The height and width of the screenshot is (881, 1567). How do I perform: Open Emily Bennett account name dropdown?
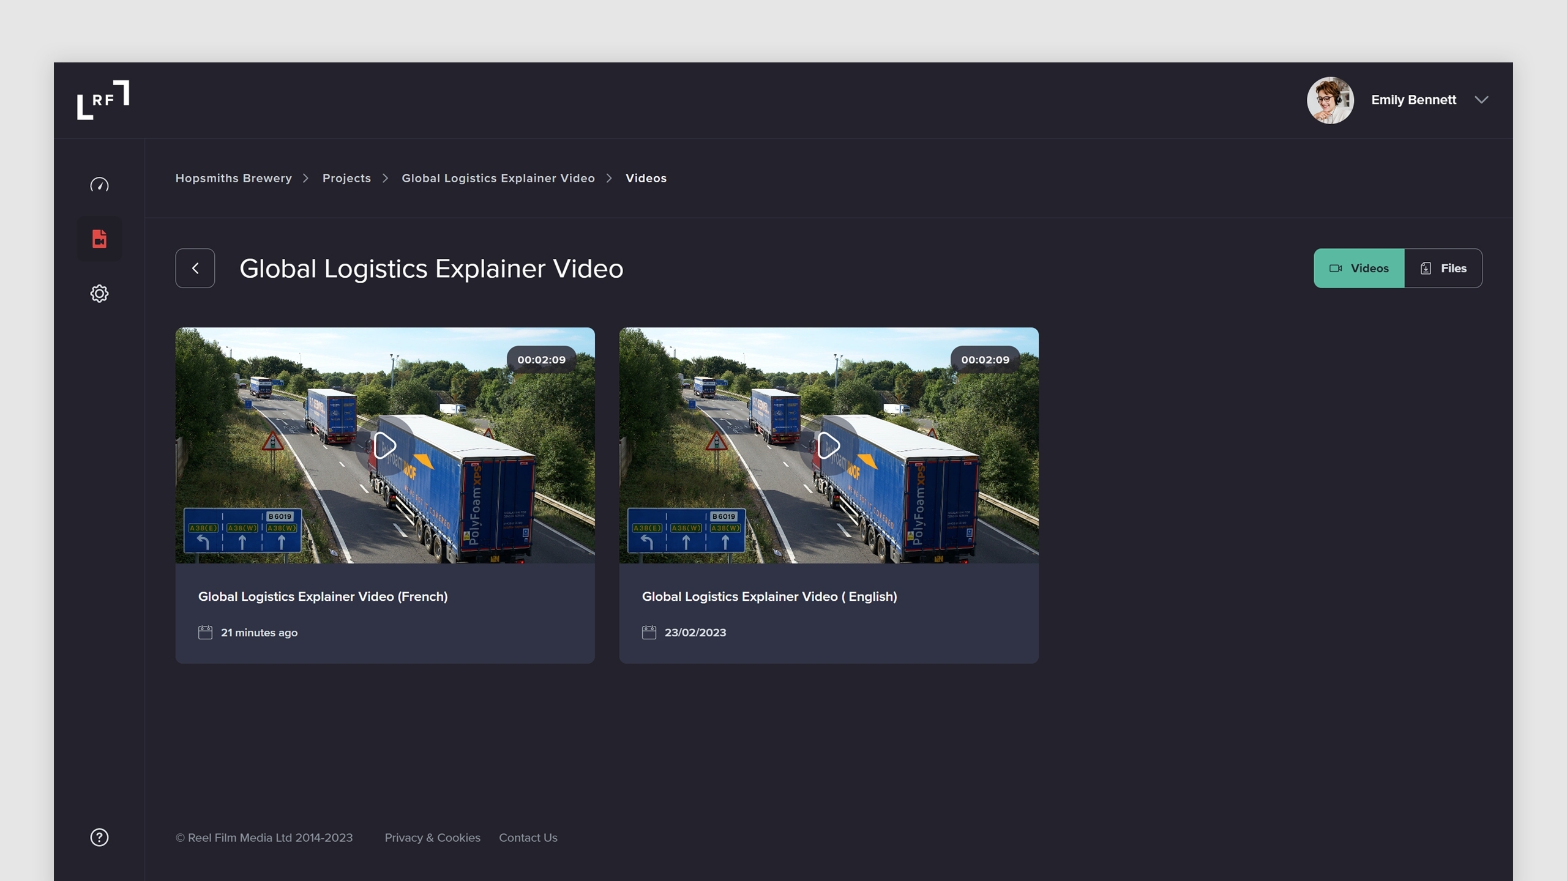(x=1413, y=100)
